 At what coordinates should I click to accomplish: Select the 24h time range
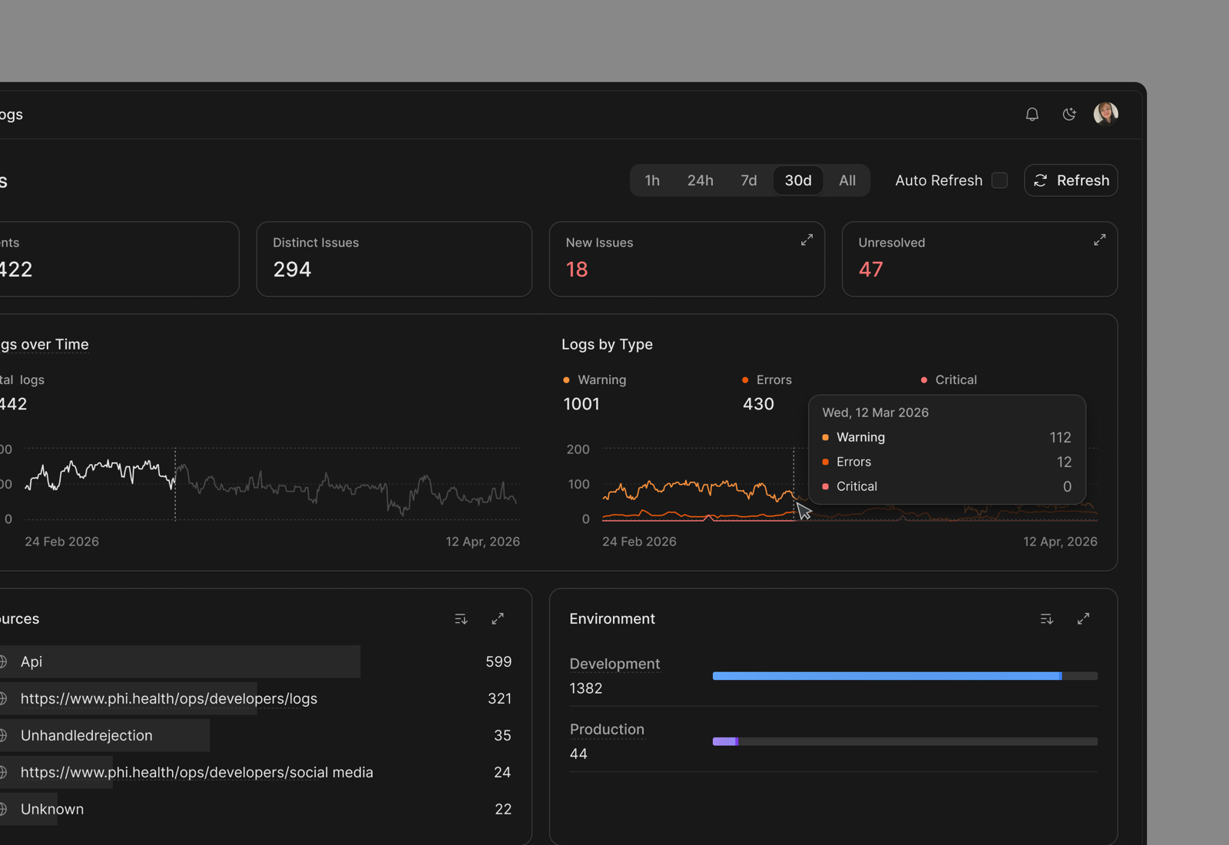coord(700,181)
